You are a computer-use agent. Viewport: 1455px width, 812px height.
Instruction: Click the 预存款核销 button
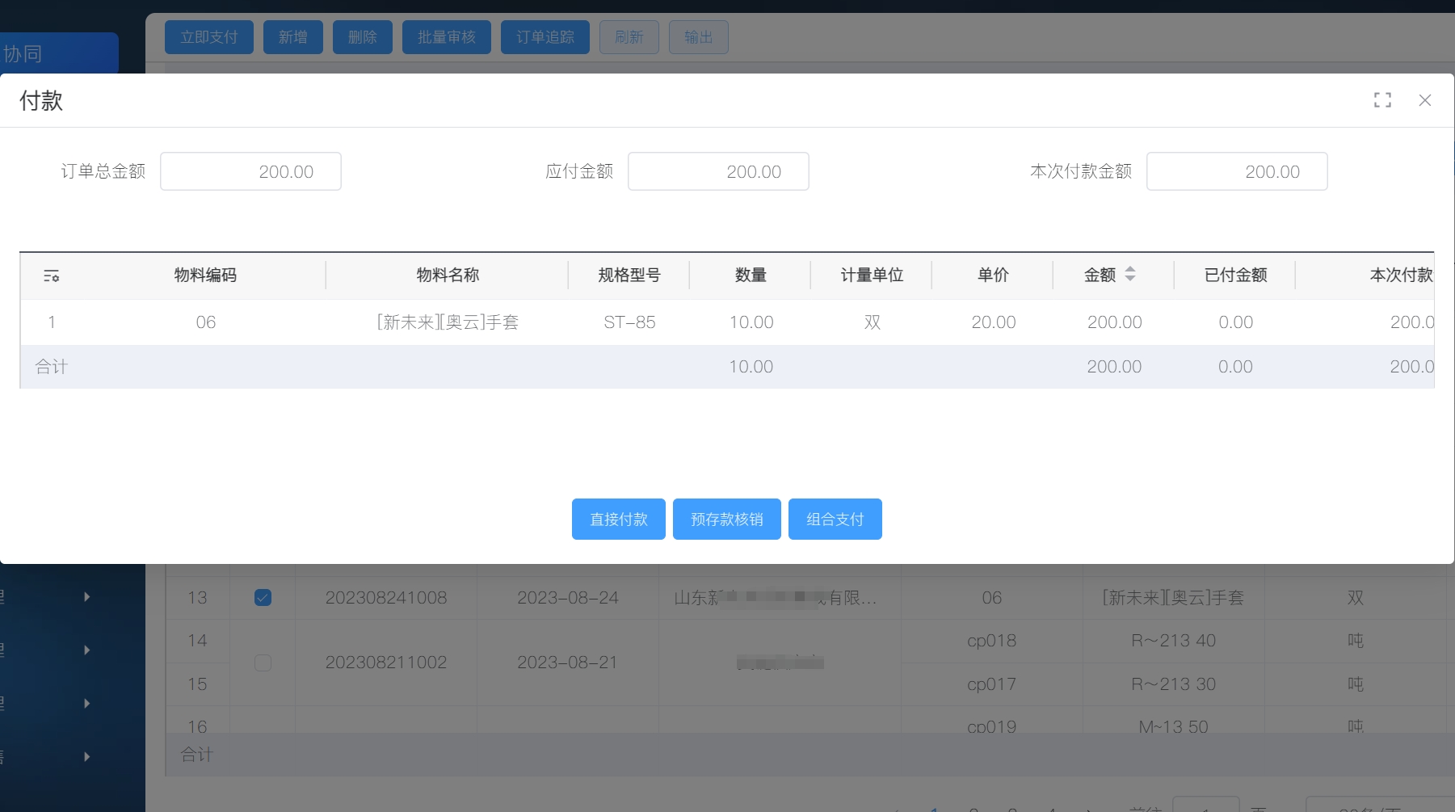(x=726, y=519)
